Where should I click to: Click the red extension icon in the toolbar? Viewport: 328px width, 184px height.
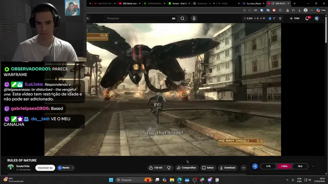pos(274,10)
